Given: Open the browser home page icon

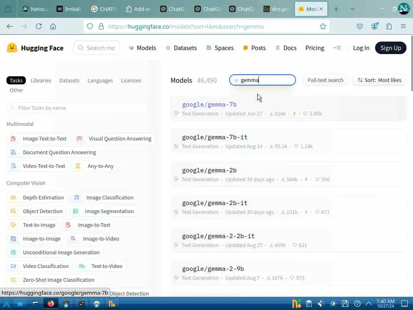Looking at the screenshot, I should [53, 26].
